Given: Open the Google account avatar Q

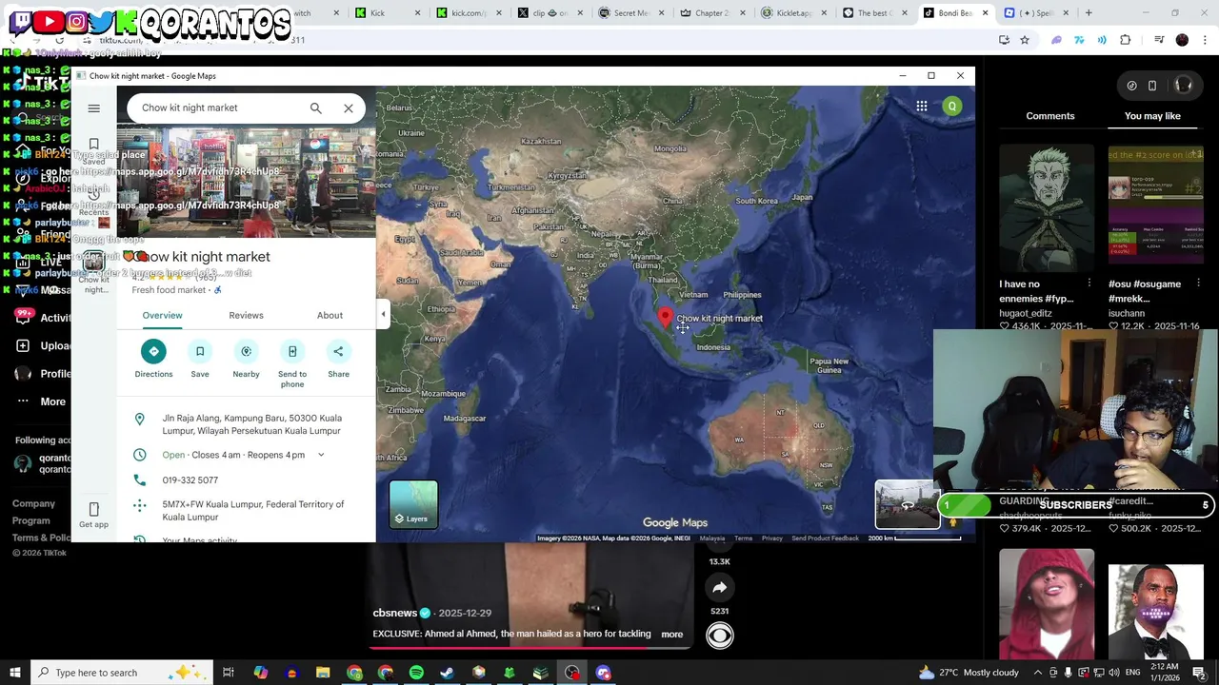Looking at the screenshot, I should pos(951,107).
